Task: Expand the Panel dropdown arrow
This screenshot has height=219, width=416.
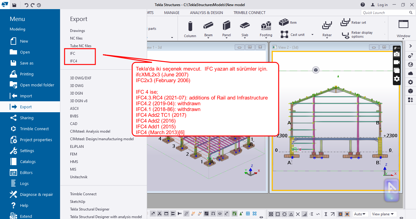Action: pos(226,38)
